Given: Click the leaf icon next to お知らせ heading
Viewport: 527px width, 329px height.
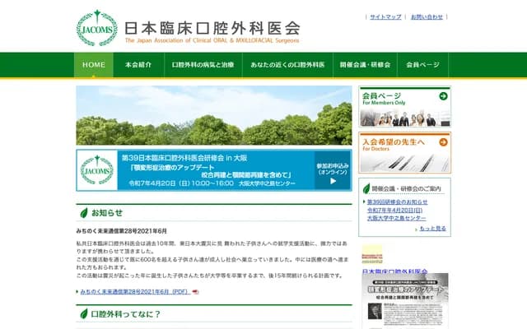Looking at the screenshot, I should [x=83, y=212].
